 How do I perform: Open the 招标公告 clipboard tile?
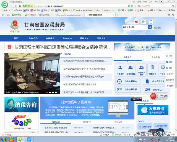click(x=152, y=69)
